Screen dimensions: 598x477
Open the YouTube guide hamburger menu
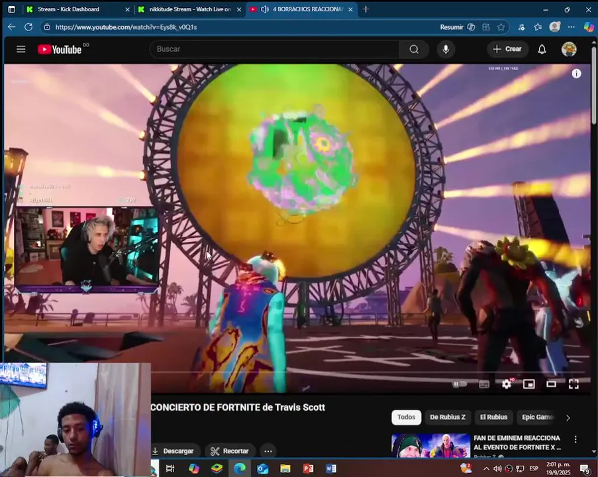pyautogui.click(x=21, y=49)
